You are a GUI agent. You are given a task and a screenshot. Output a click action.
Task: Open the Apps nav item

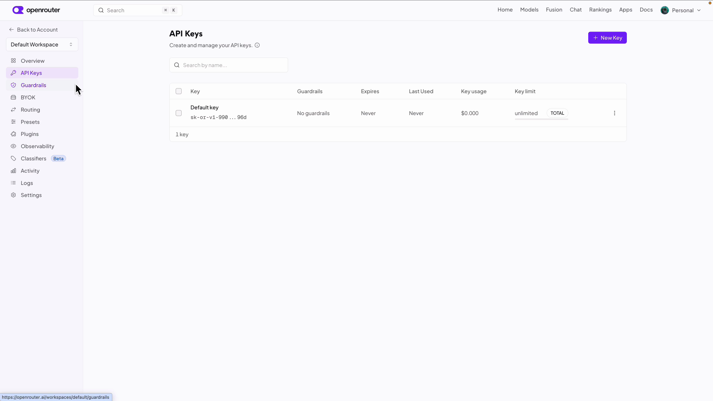coord(626,10)
